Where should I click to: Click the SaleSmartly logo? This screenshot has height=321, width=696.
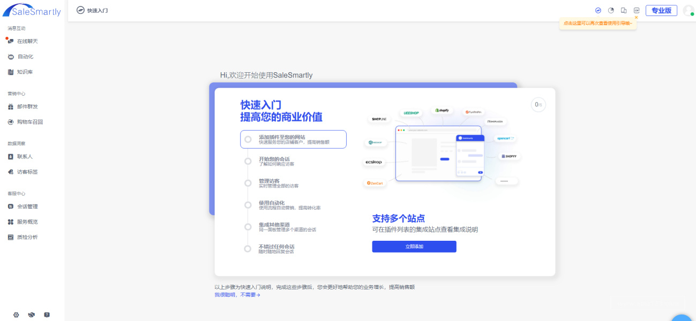32,10
